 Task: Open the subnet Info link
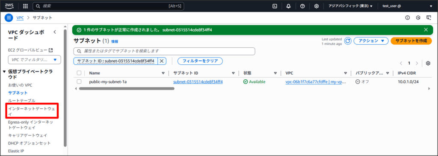115,41
